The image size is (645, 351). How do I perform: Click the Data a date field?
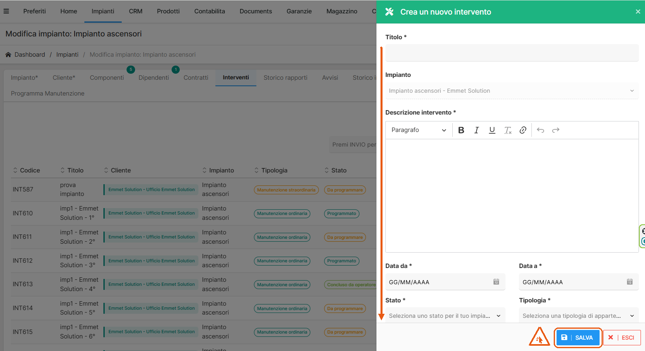pyautogui.click(x=578, y=282)
